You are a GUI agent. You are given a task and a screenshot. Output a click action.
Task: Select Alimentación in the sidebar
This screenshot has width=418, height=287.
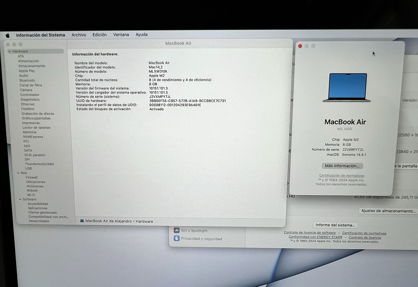point(28,61)
